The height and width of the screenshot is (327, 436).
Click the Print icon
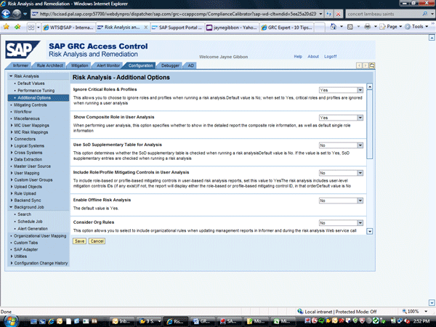pos(367,27)
